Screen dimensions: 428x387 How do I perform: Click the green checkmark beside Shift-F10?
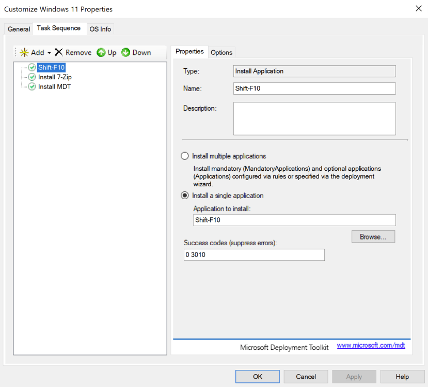pos(32,67)
